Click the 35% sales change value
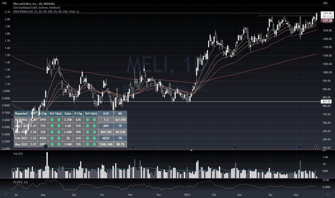The width and height of the screenshot is (335, 198). [x=78, y=144]
